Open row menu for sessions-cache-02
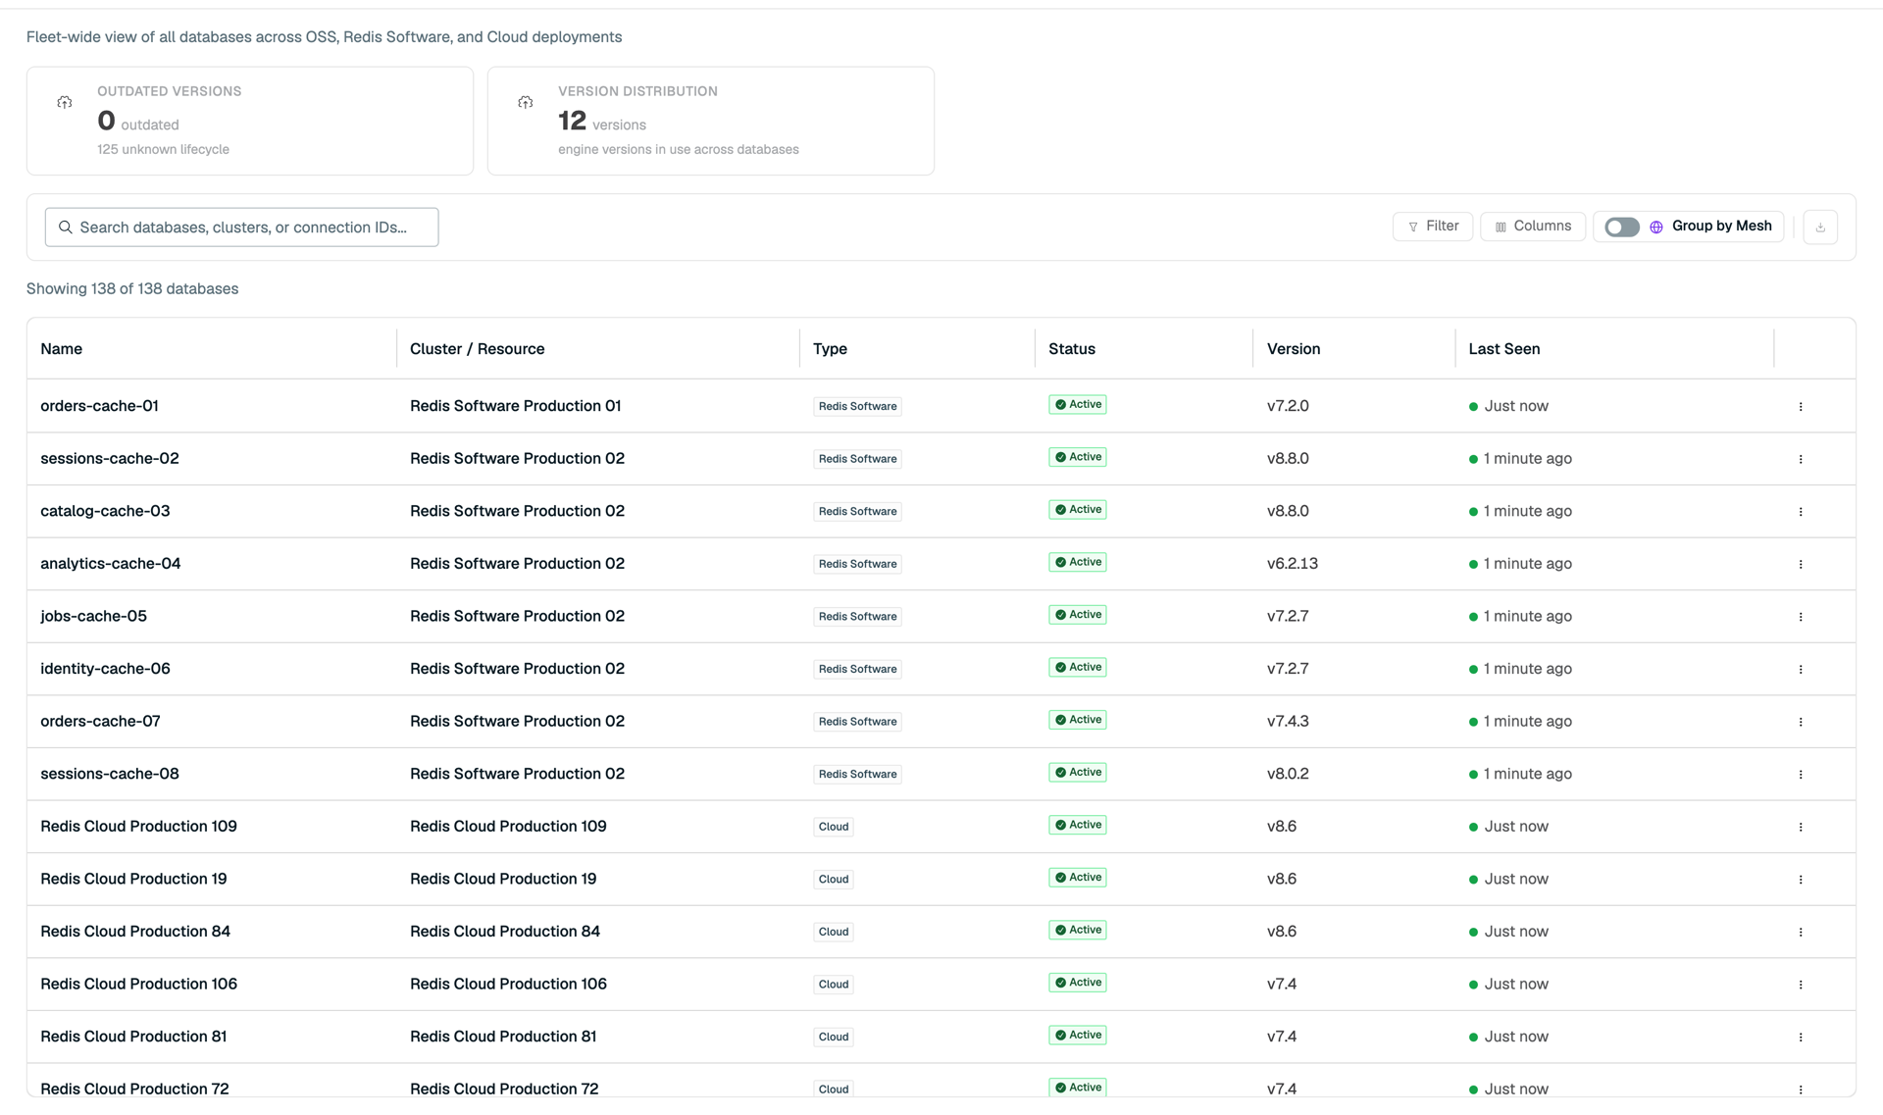Screen dimensions: 1883x1115 pos(1801,459)
